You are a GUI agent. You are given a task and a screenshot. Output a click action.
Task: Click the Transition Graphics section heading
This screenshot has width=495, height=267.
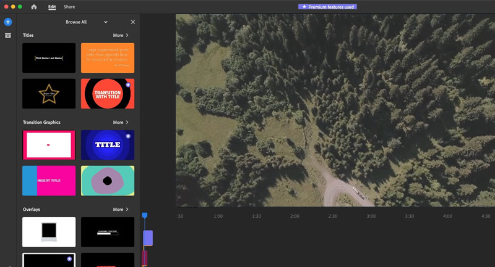(41, 122)
